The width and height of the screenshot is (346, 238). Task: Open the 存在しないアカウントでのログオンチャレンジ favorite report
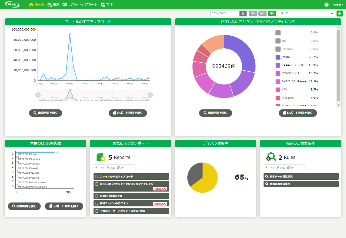pos(131,186)
